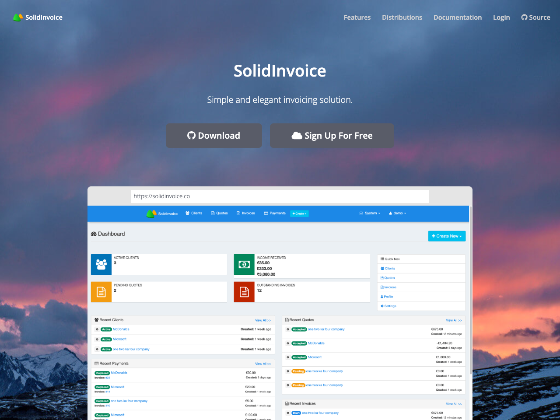Click the ₹3,060.00 income value
Image resolution: width=560 pixels, height=420 pixels.
266,274
